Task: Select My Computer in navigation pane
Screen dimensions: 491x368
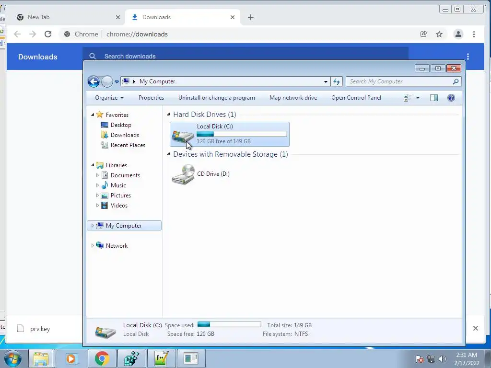Action: pos(124,225)
